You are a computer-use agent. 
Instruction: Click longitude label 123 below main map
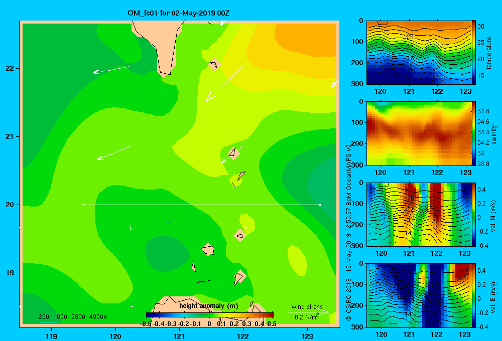point(307,336)
